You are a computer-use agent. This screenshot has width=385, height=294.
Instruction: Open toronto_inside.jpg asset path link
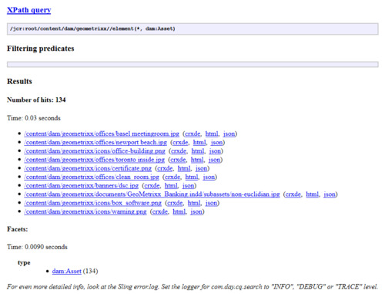pyautogui.click(x=95, y=160)
